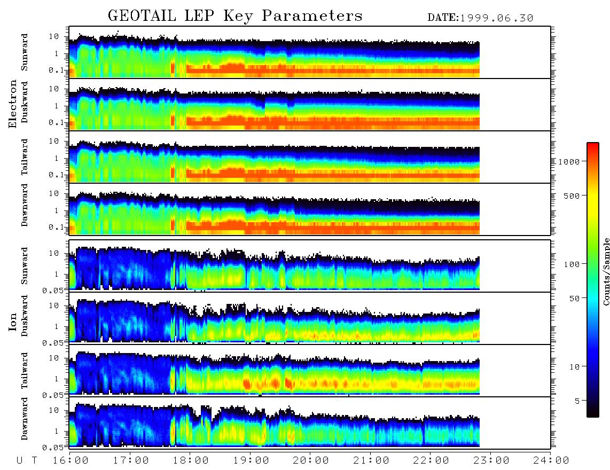Select the 50 colorbar tick label
The height and width of the screenshot is (470, 610).
(x=575, y=299)
